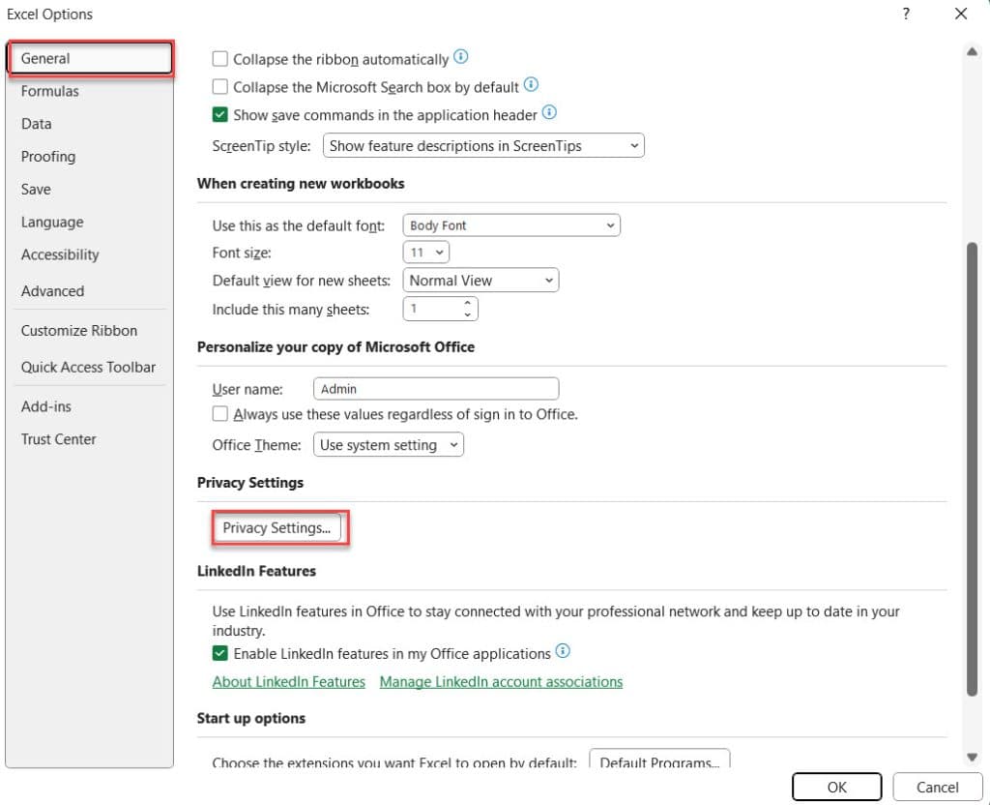The image size is (990, 805).
Task: Open the About LinkedIn Features link
Action: [289, 682]
